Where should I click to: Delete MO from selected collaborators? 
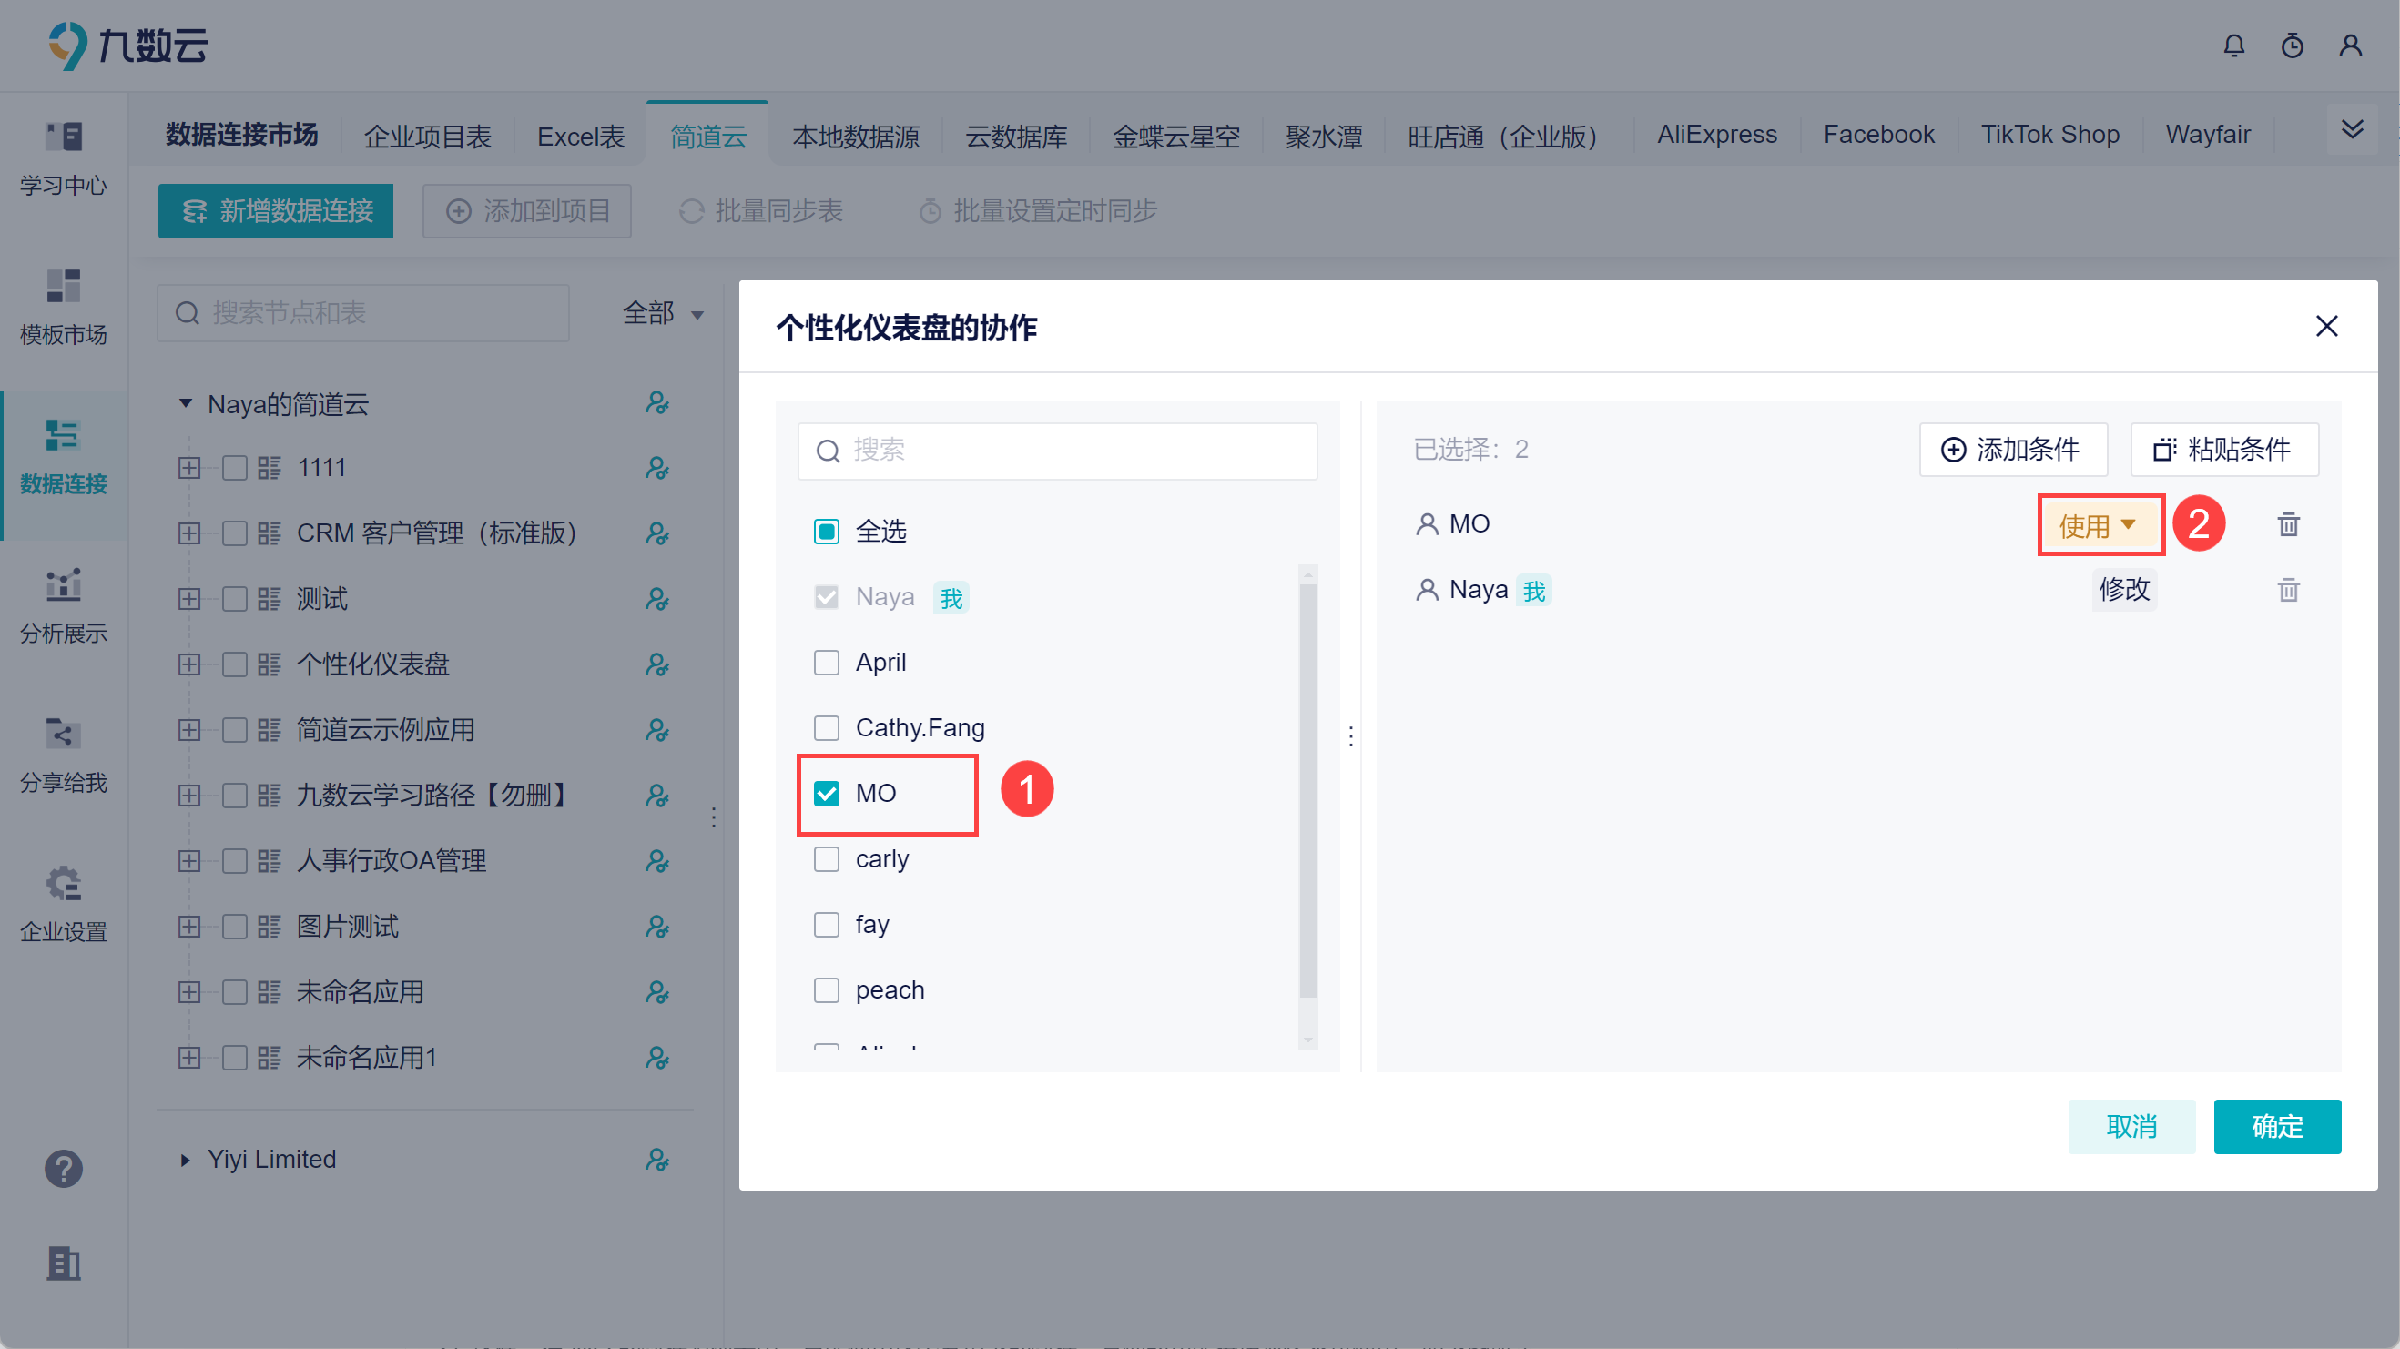[x=2288, y=524]
